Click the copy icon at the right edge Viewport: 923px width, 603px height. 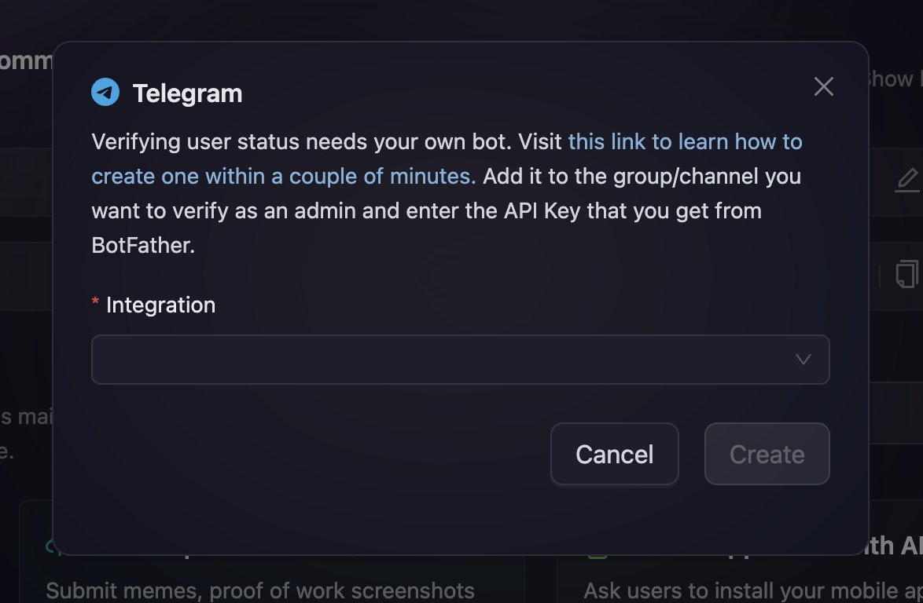click(907, 274)
